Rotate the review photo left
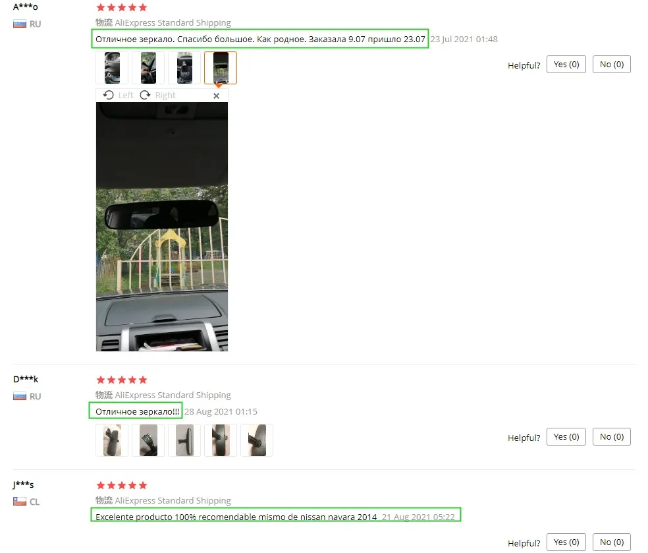Viewport: 648px width, 553px height. 119,96
